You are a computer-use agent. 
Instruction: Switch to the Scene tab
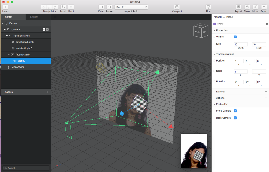click(x=13, y=17)
